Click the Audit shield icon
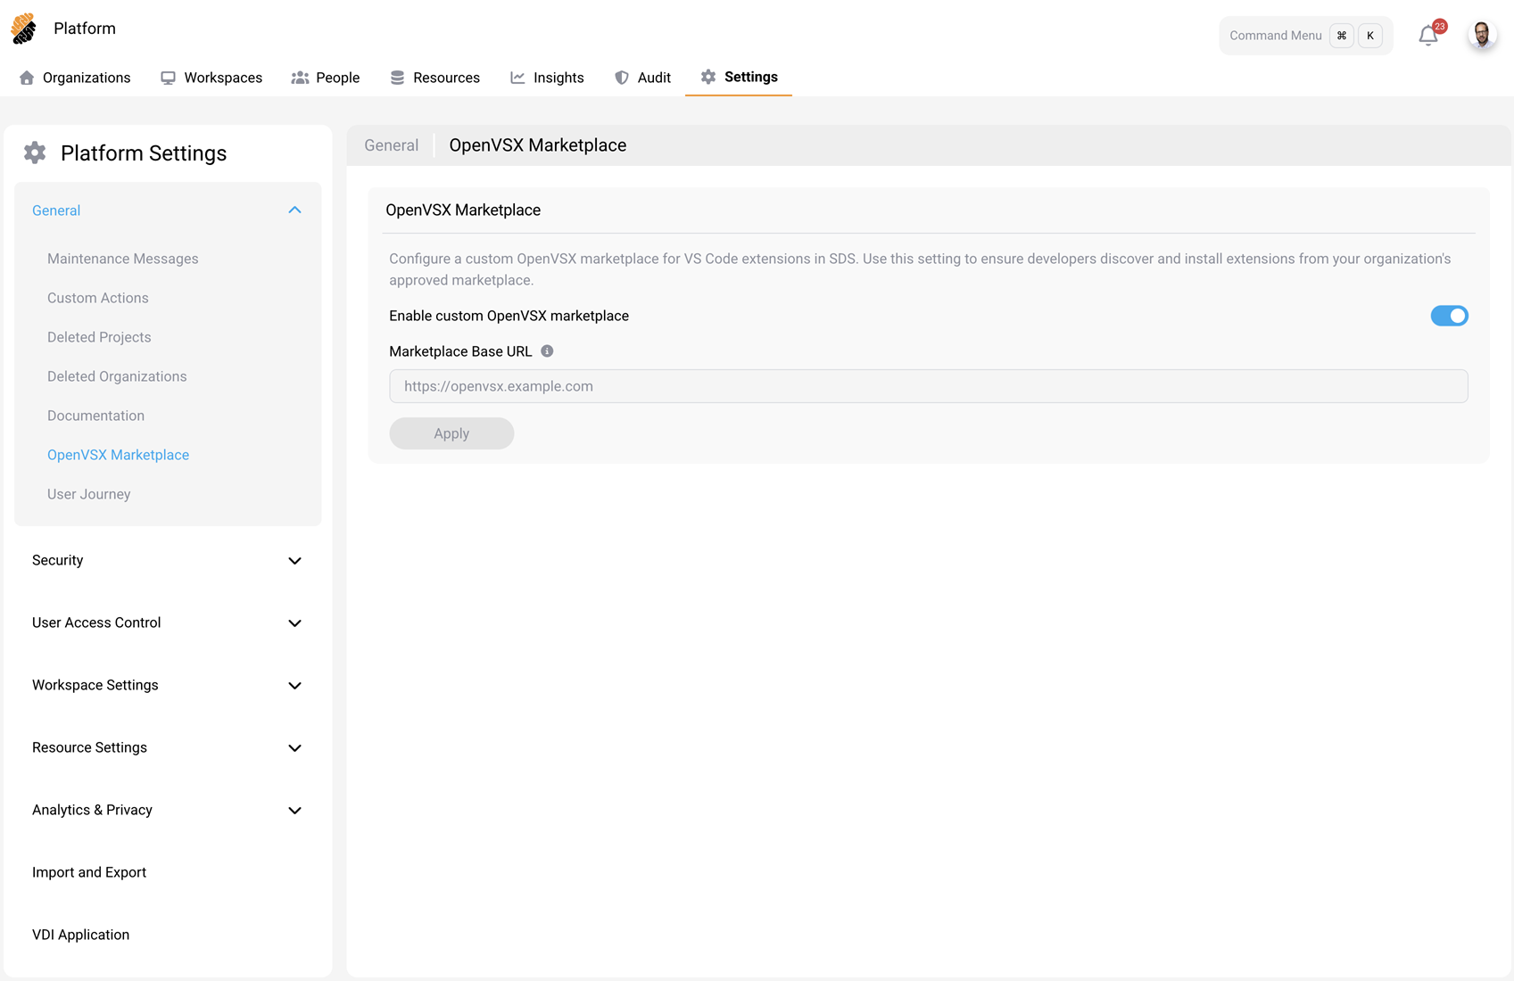The height and width of the screenshot is (981, 1514). (x=622, y=78)
